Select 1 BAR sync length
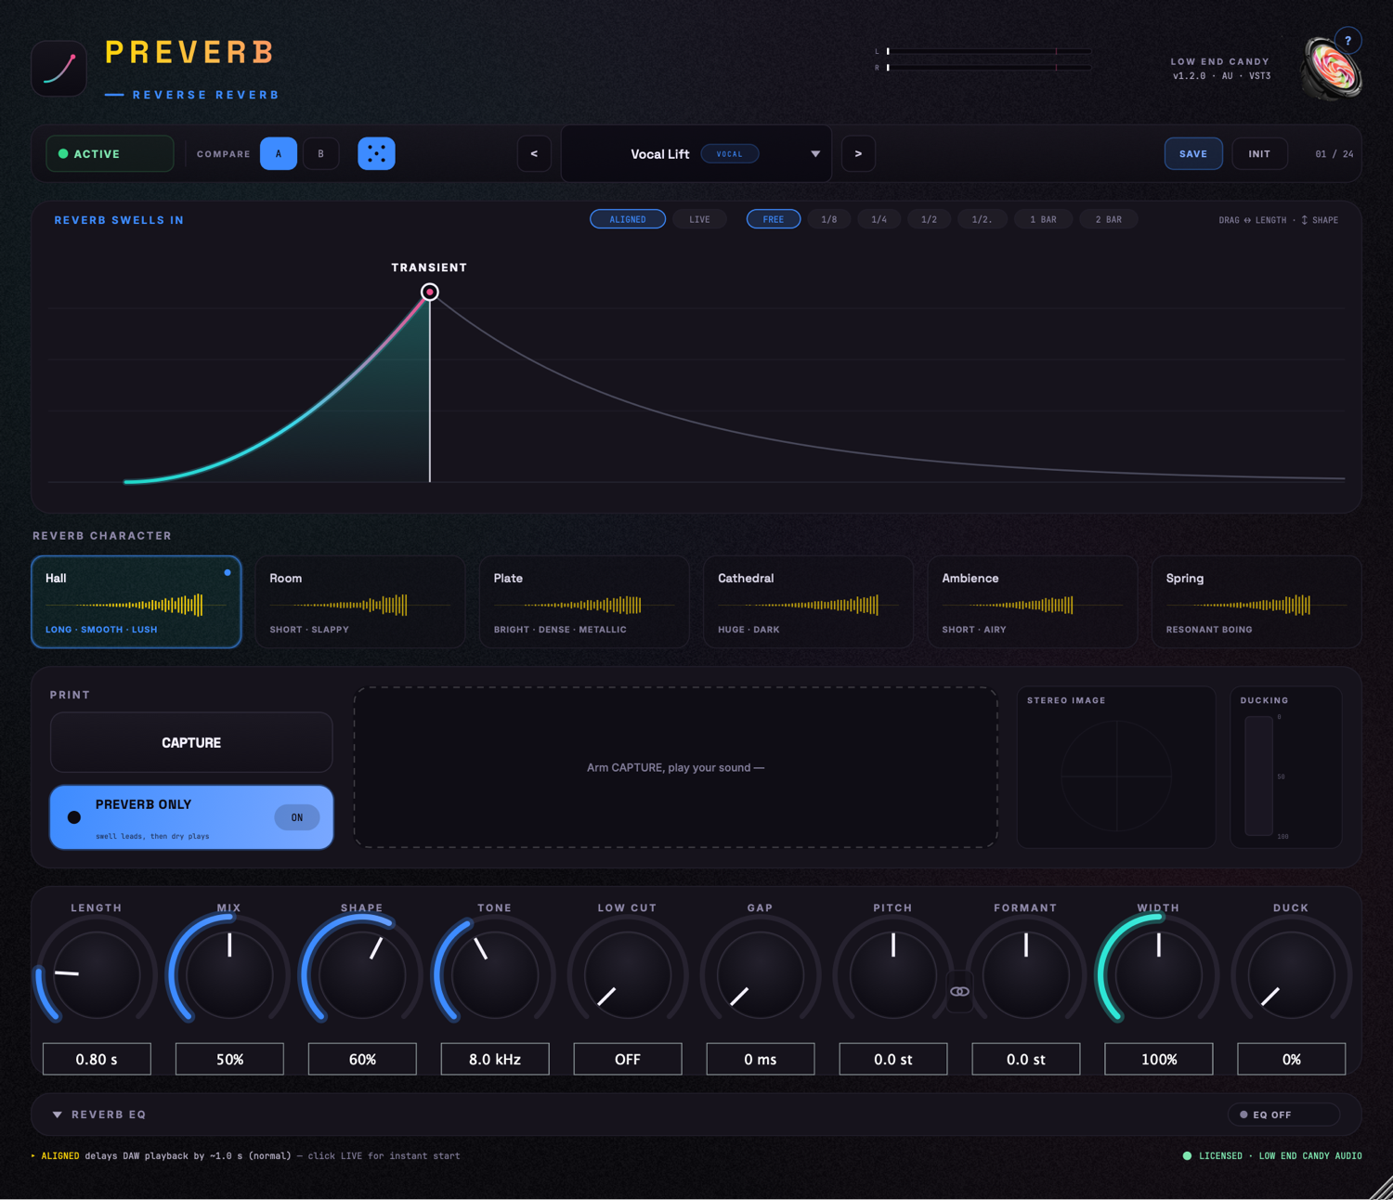This screenshot has height=1200, width=1393. tap(1043, 219)
